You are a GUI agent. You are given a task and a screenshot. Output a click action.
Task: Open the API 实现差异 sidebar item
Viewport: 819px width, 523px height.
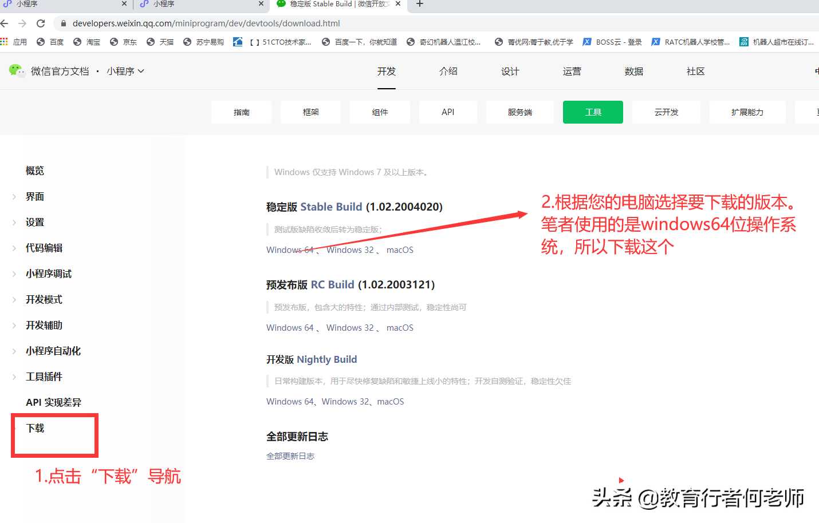click(54, 402)
